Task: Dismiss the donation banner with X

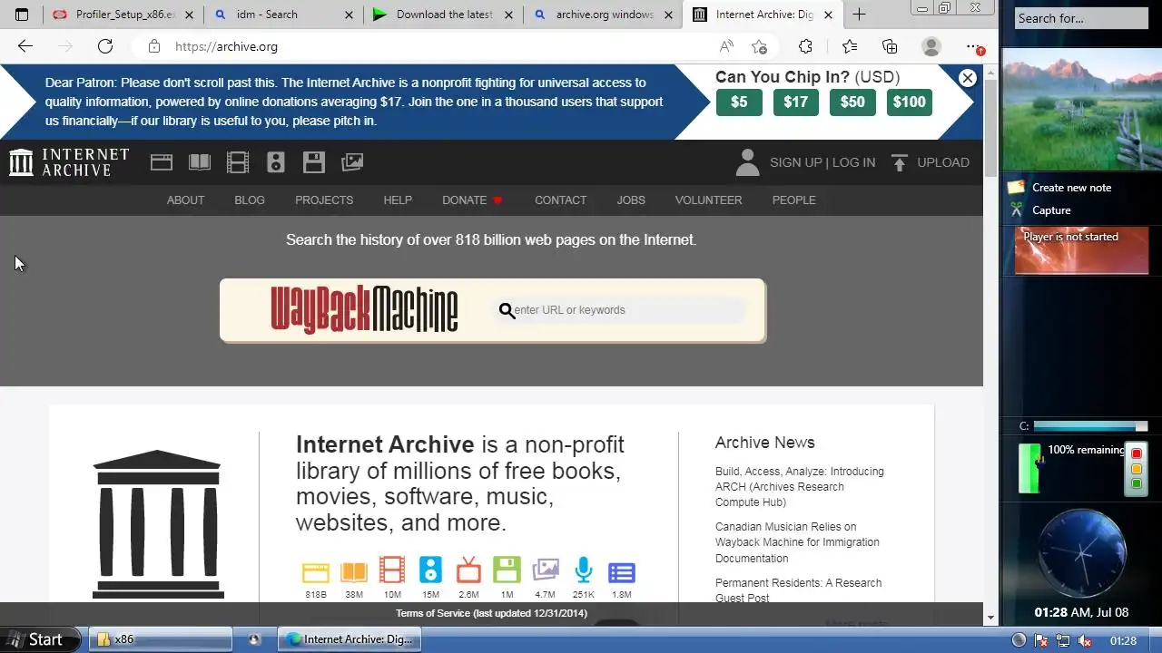Action: point(968,78)
